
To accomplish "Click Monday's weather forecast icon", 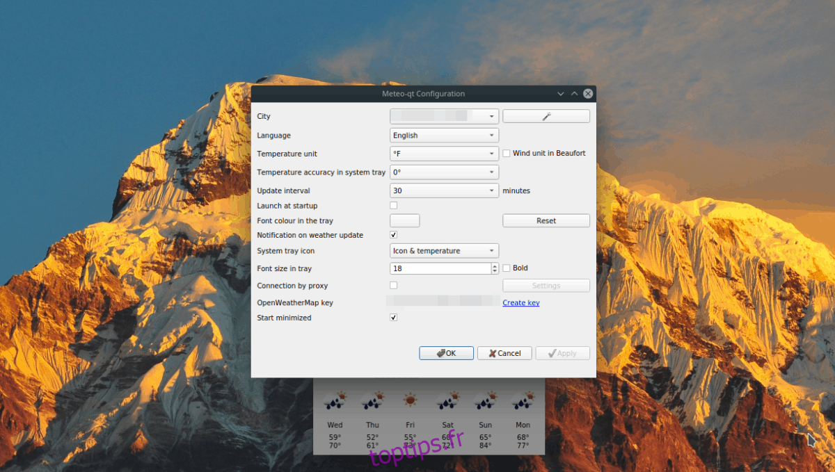I will [523, 400].
